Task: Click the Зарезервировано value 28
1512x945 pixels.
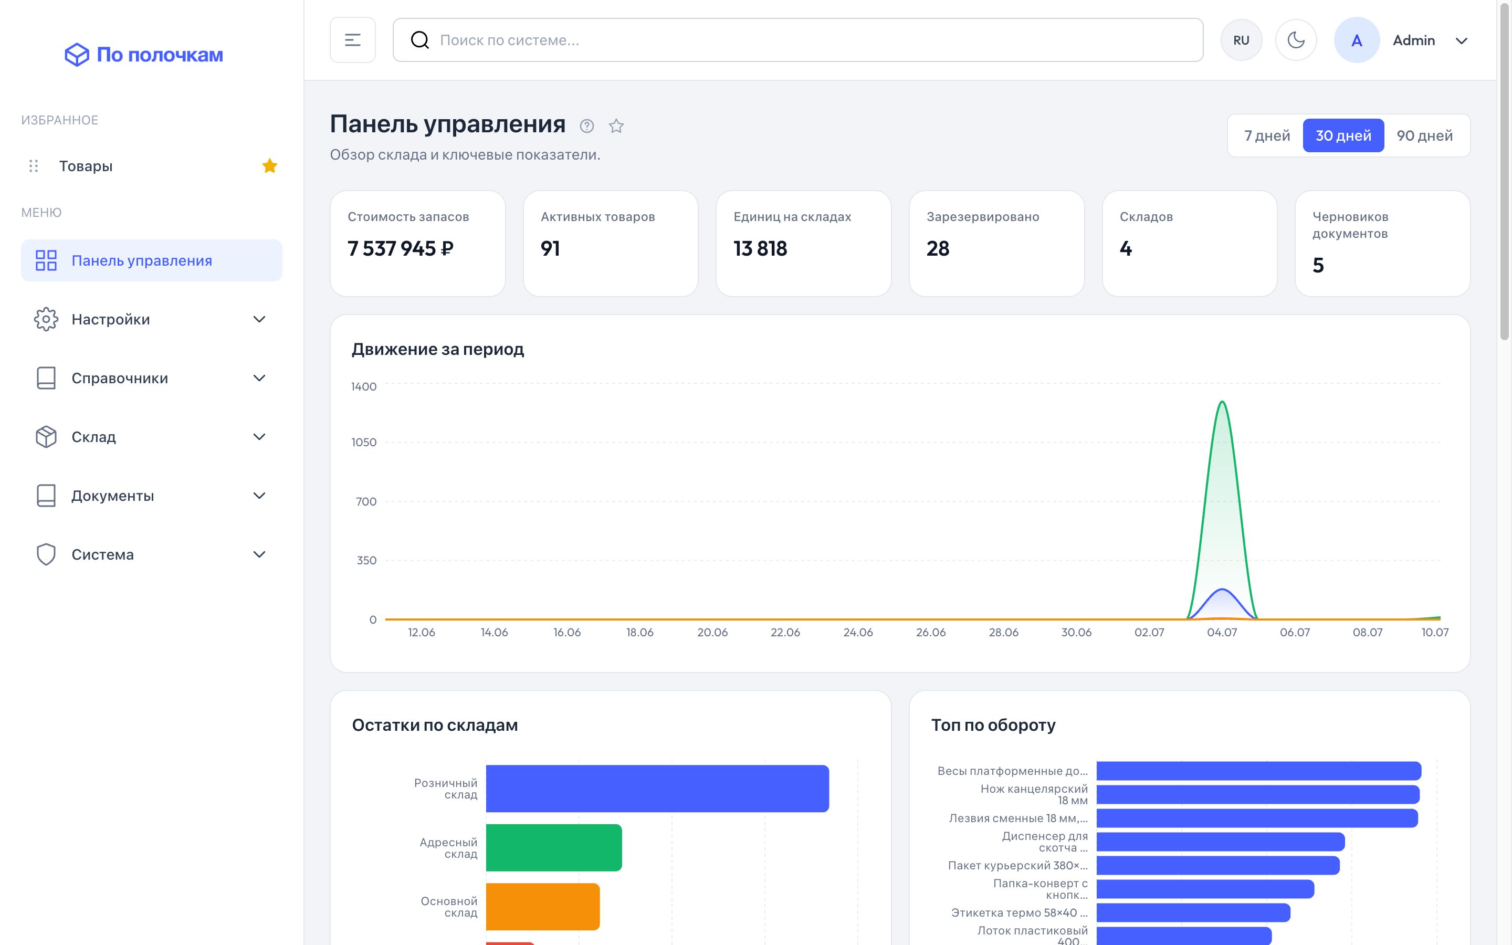Action: [937, 248]
